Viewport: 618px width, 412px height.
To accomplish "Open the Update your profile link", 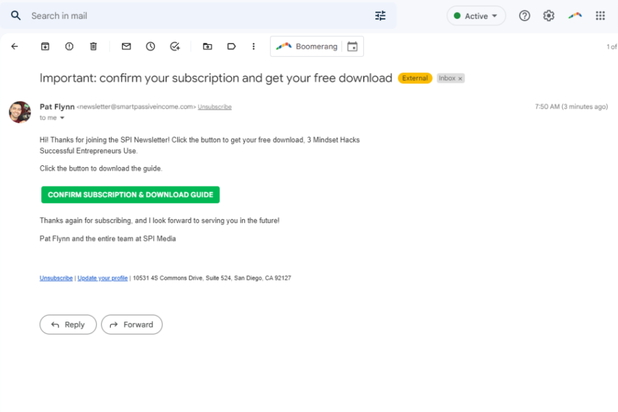I will pos(103,278).
